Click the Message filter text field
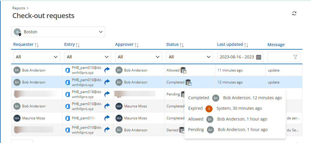 [x=280, y=57]
